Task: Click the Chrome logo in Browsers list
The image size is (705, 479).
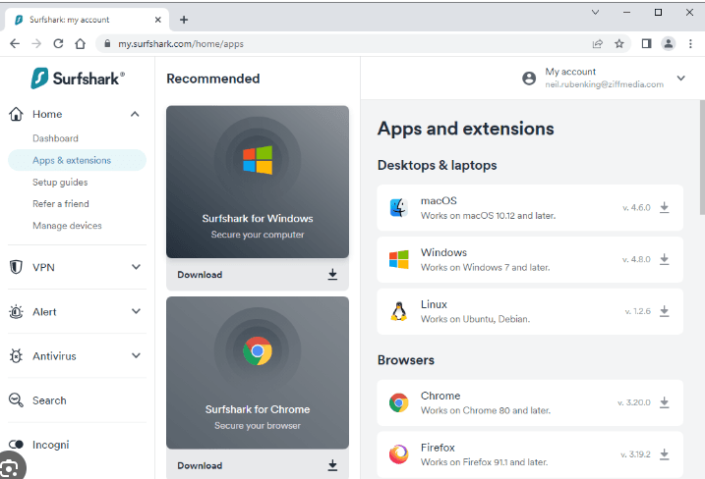Action: pyautogui.click(x=399, y=402)
